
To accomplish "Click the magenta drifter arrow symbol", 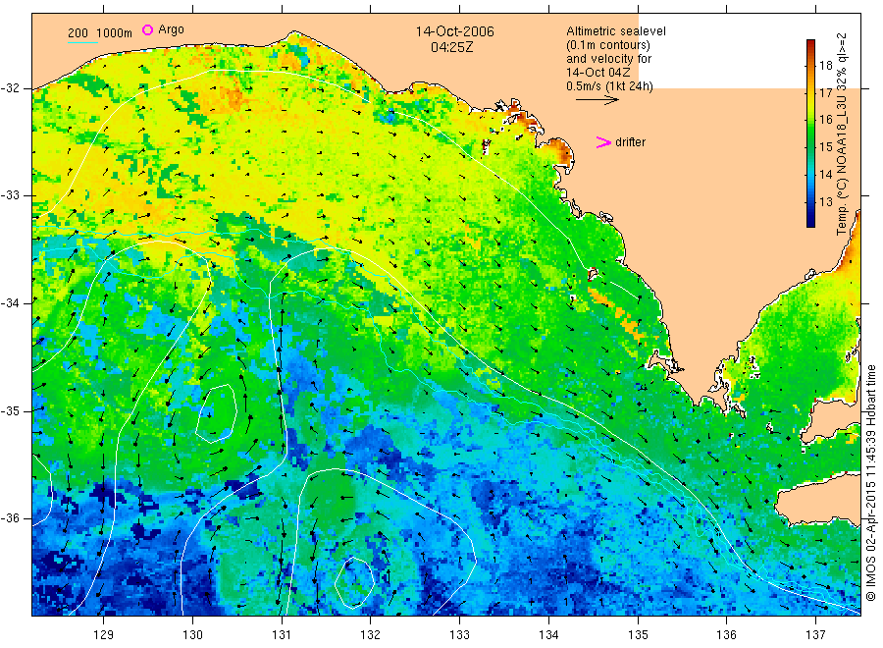I will [603, 142].
